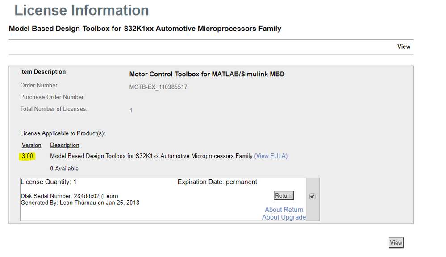Image resolution: width=446 pixels, height=257 pixels.
Task: Click the Description column header
Action: (65, 145)
